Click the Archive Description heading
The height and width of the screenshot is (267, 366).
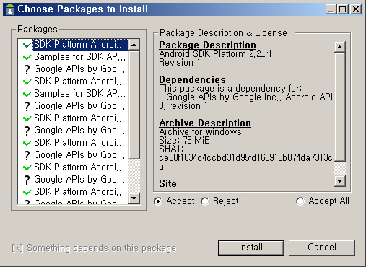[x=205, y=123]
